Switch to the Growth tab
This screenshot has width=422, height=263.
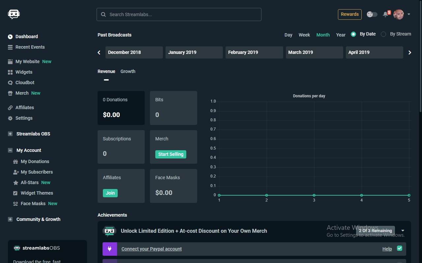pyautogui.click(x=128, y=71)
